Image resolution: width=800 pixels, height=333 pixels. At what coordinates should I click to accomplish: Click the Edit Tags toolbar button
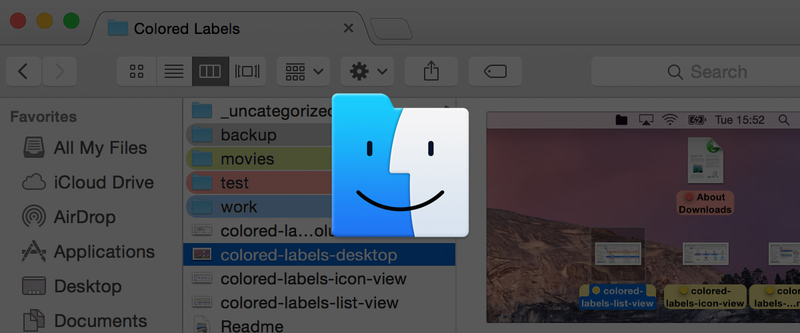click(495, 71)
